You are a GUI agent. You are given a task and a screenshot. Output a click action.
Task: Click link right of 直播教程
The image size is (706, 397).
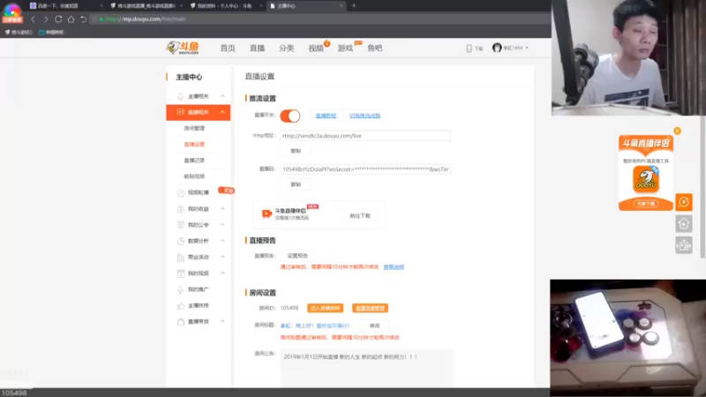364,116
